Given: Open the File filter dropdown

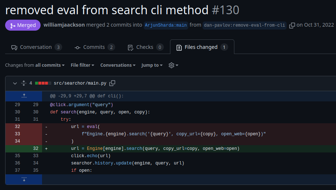Looking at the screenshot, I should click(82, 65).
